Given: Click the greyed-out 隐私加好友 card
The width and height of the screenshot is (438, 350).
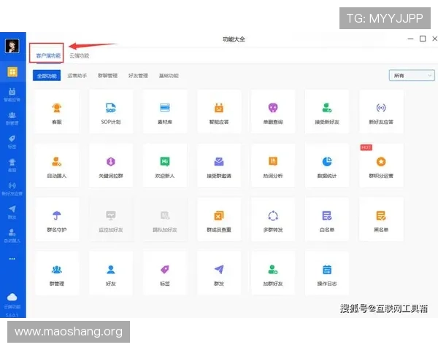Looking at the screenshot, I should click(x=165, y=219).
